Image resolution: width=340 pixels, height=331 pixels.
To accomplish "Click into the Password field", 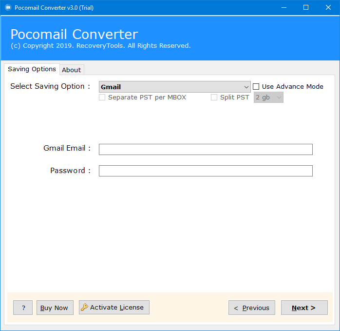I will click(x=206, y=171).
